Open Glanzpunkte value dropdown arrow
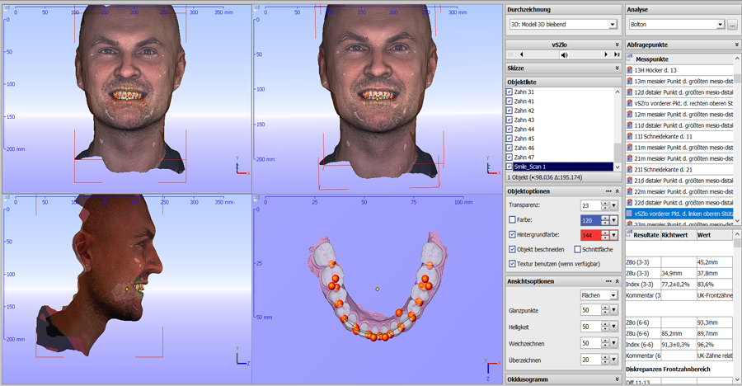Screen dimensions: 742x386 pyautogui.click(x=613, y=310)
